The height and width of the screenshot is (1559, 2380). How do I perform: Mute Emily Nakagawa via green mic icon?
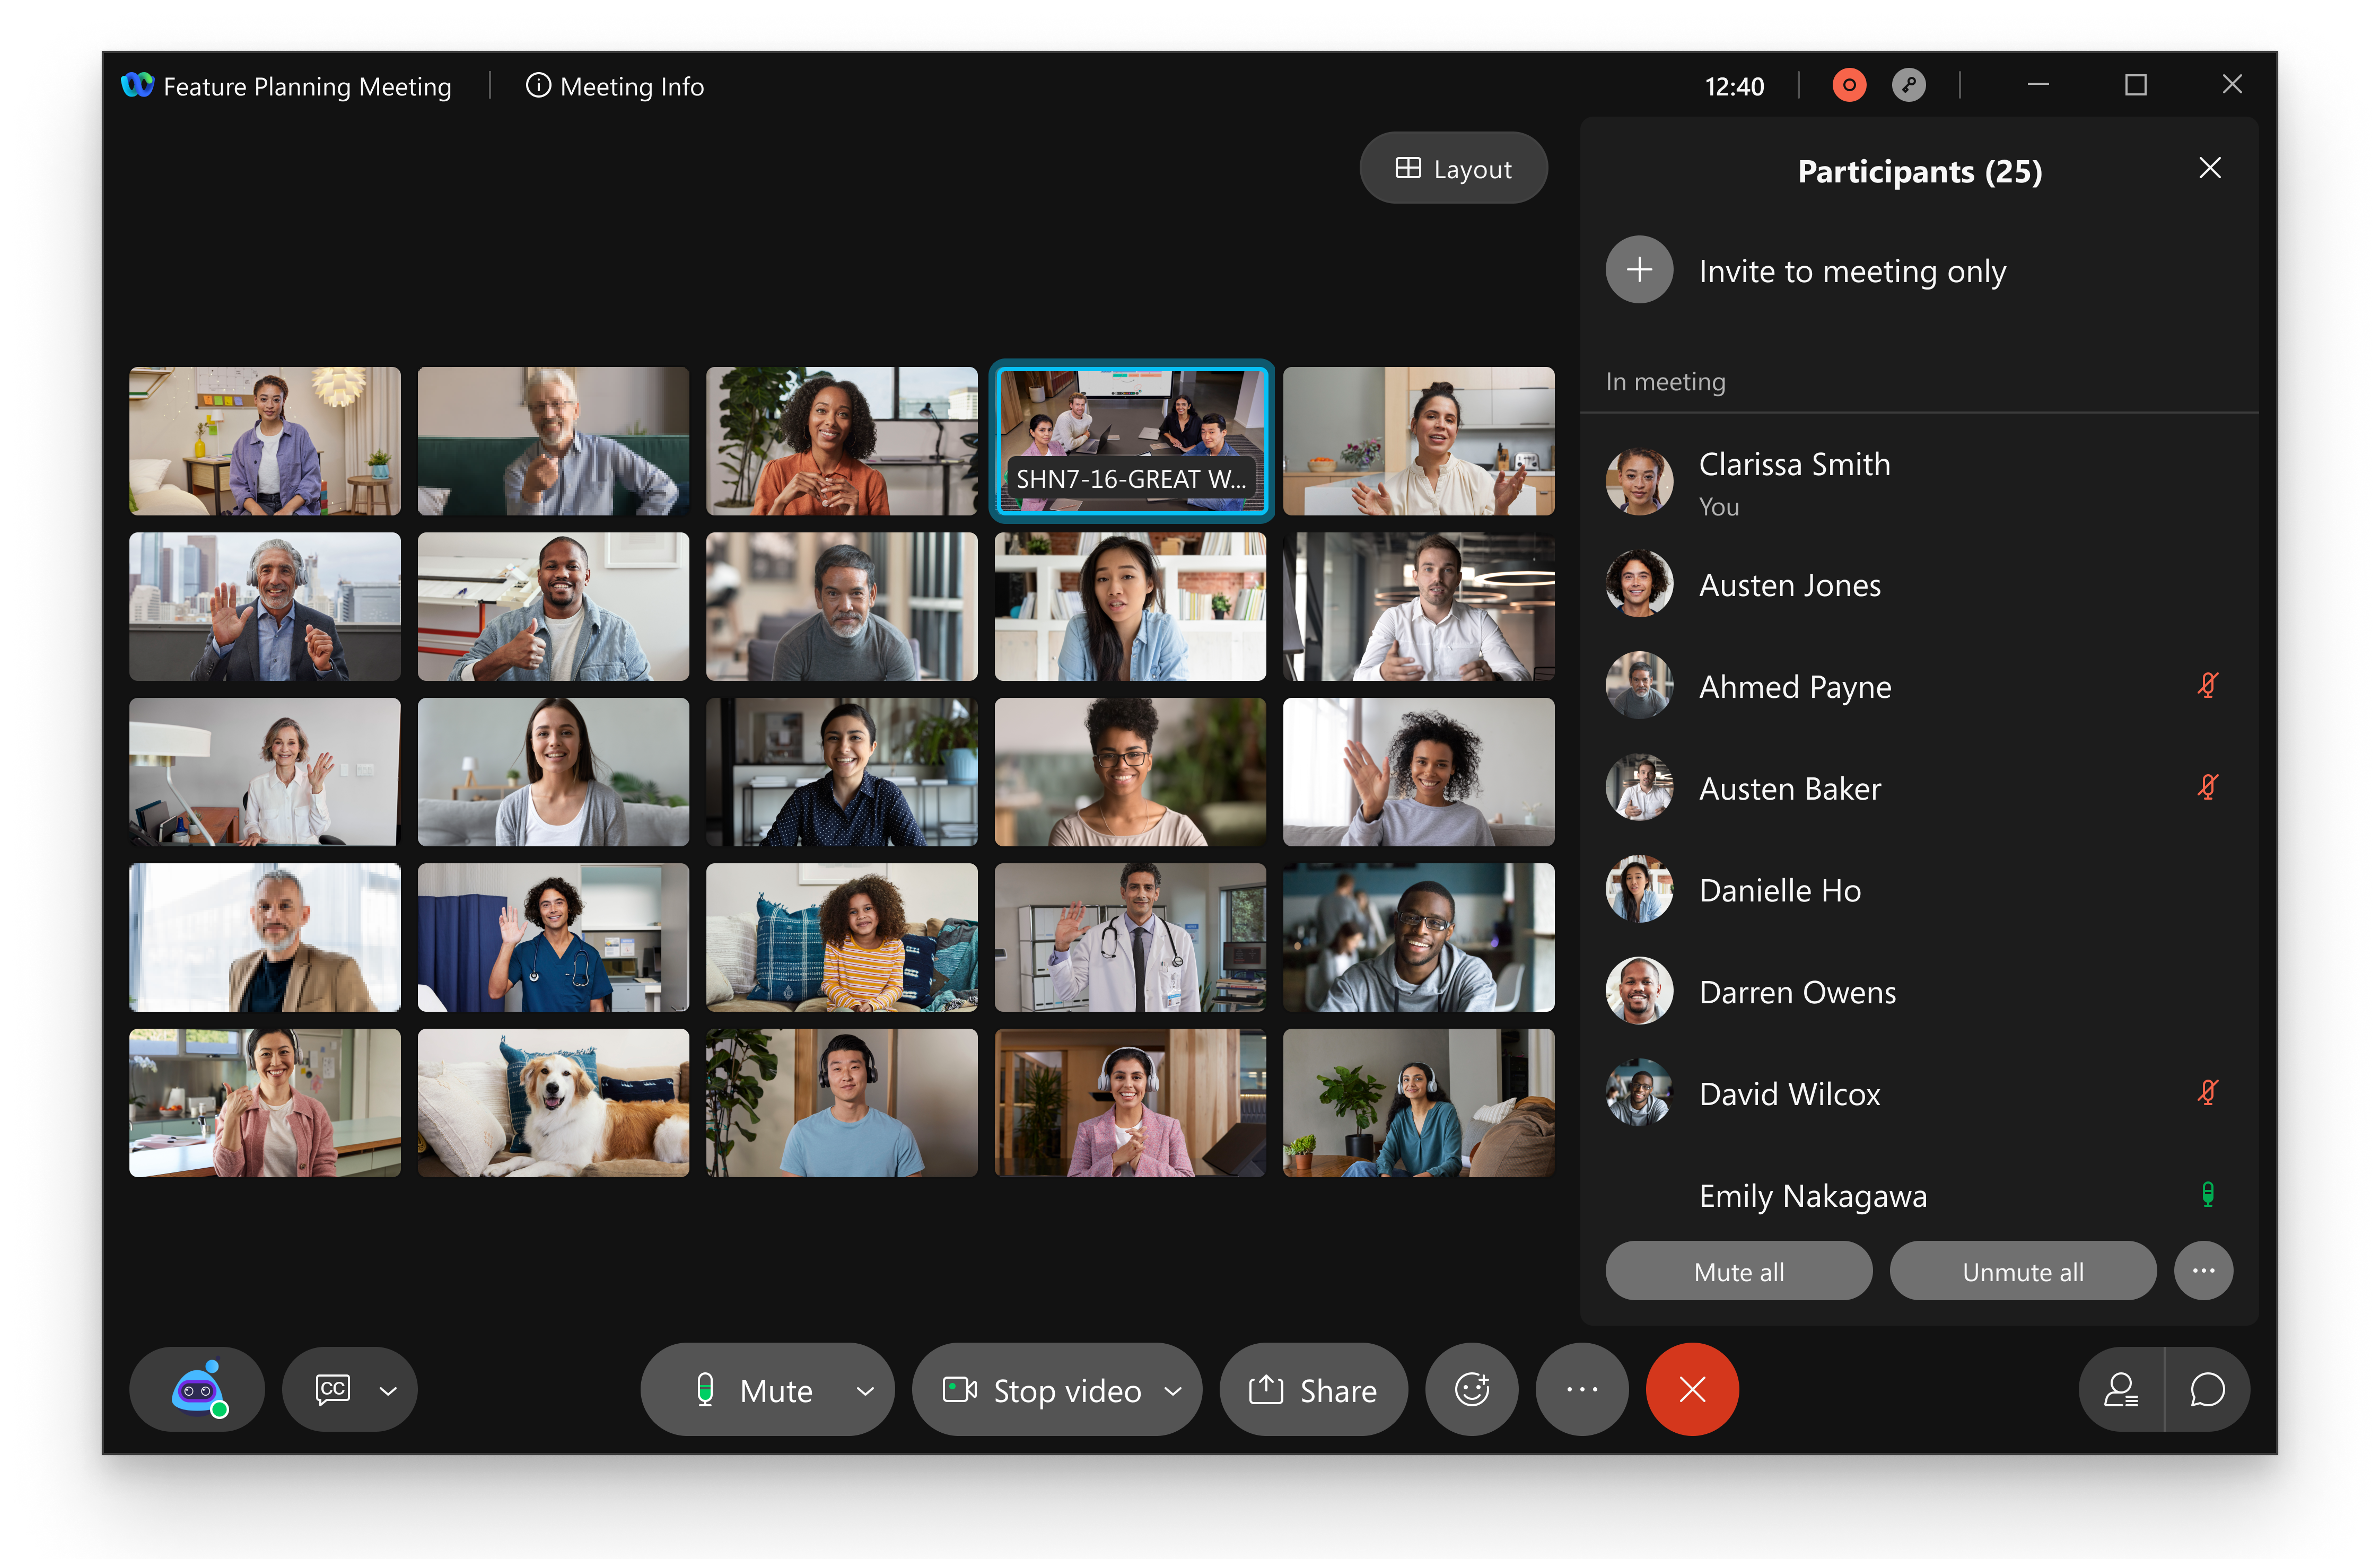click(x=2207, y=1194)
